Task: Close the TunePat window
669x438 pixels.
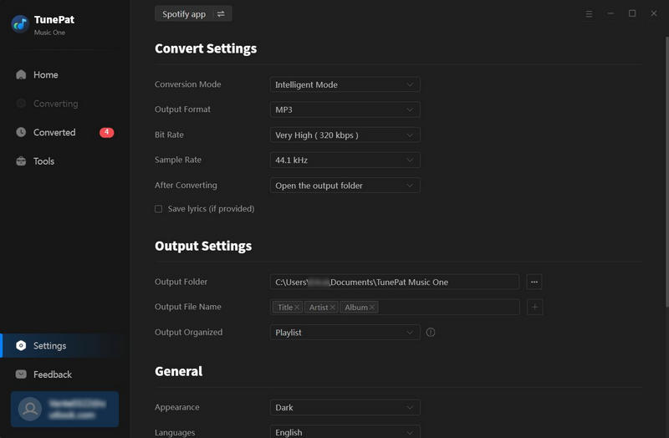Action: tap(654, 13)
